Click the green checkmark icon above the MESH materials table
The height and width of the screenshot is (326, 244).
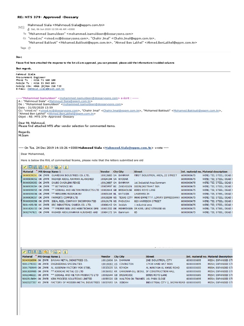[24, 252]
